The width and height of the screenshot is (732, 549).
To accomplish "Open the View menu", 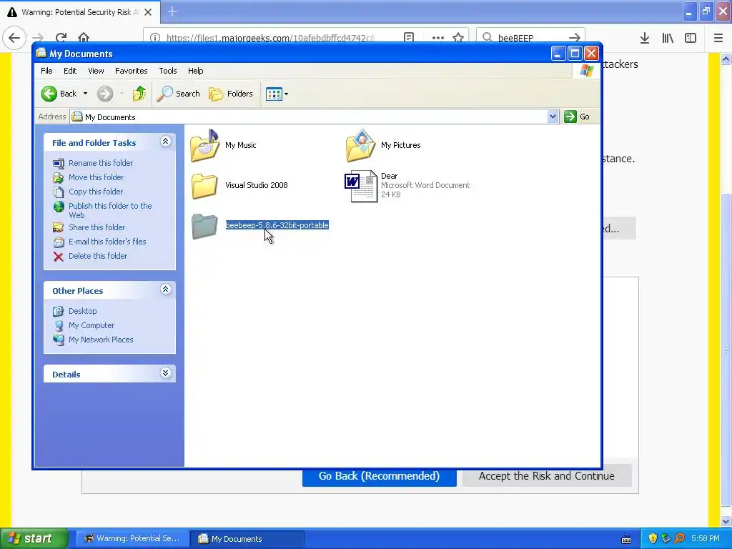I will point(96,71).
